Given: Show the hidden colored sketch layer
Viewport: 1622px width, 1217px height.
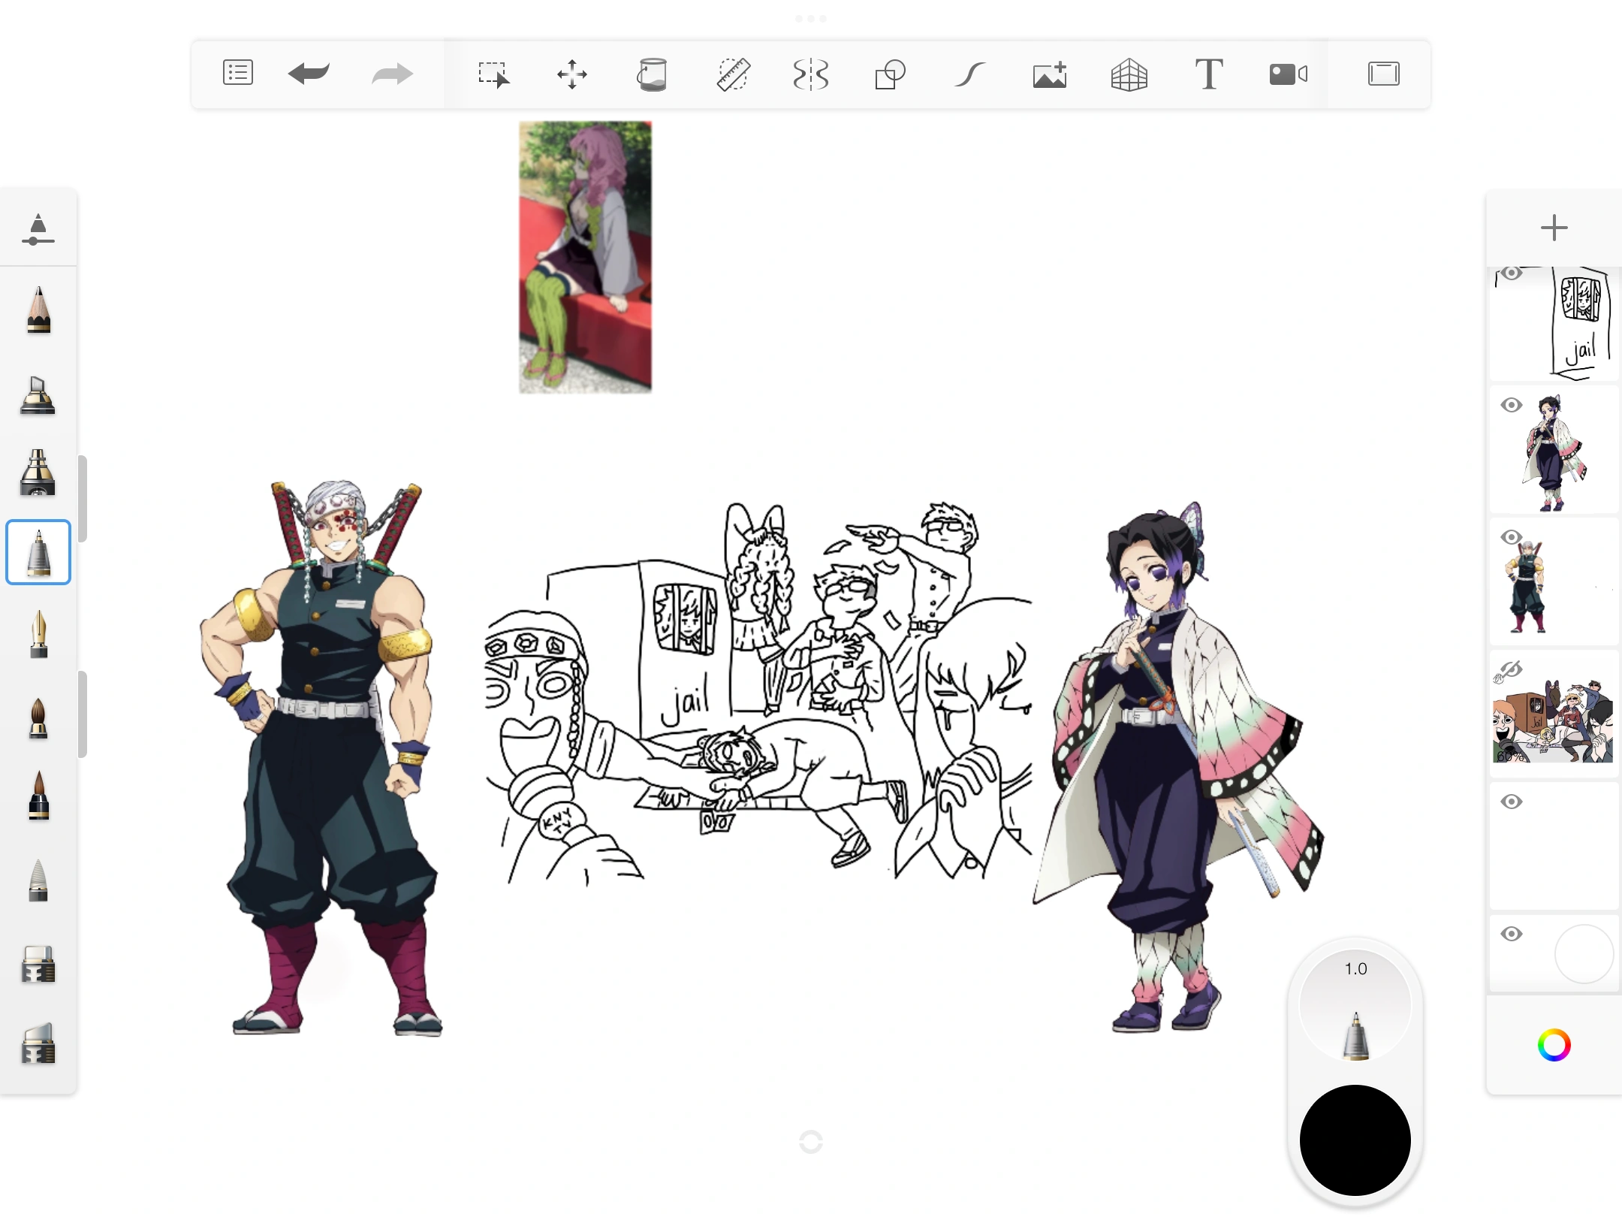Looking at the screenshot, I should (1512, 667).
